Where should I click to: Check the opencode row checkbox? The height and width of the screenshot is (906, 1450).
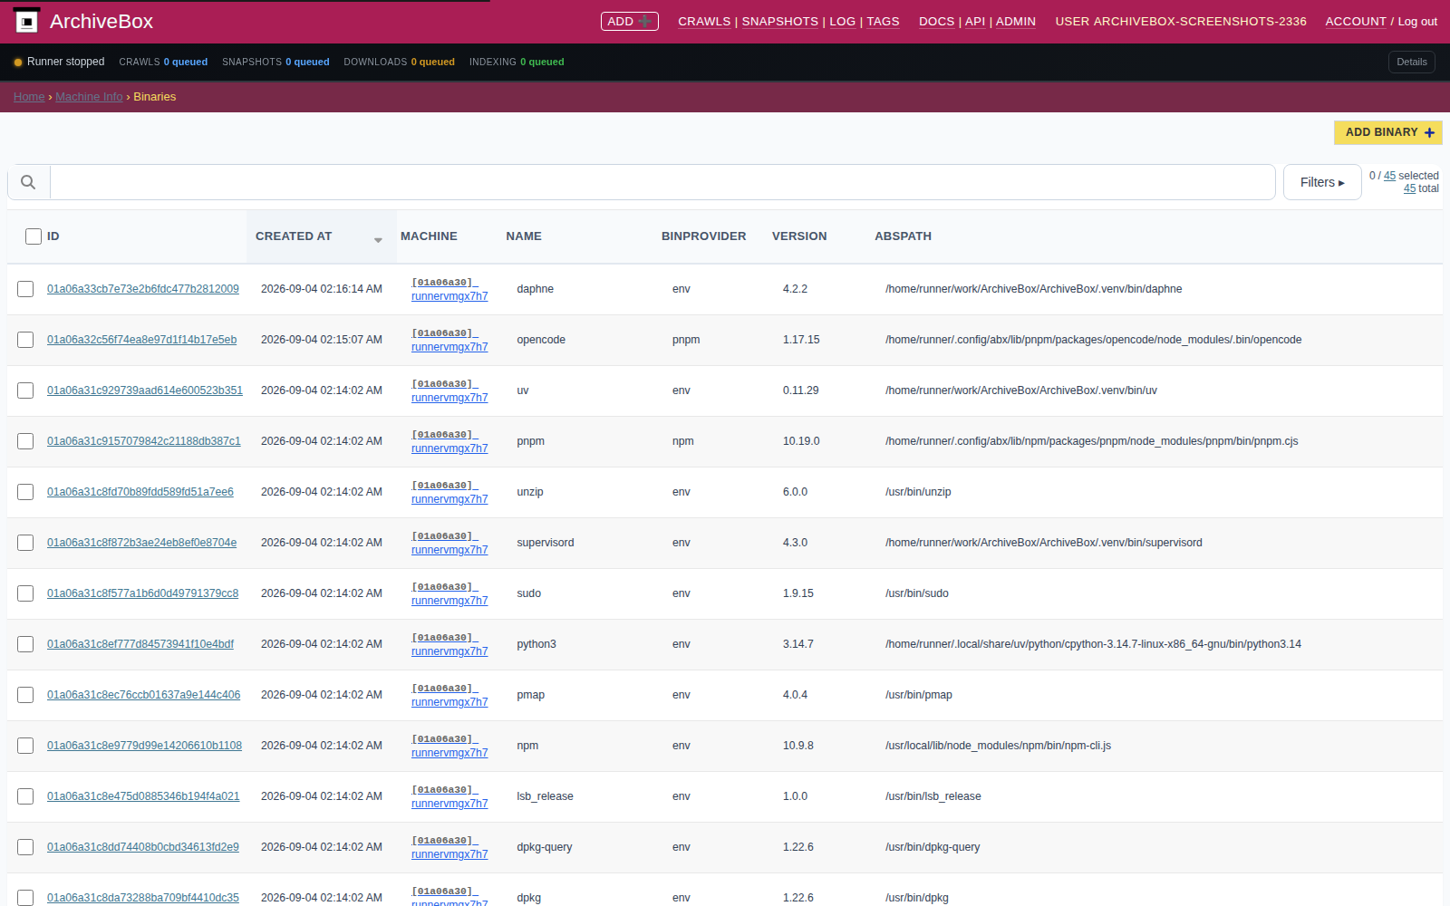[x=25, y=340]
